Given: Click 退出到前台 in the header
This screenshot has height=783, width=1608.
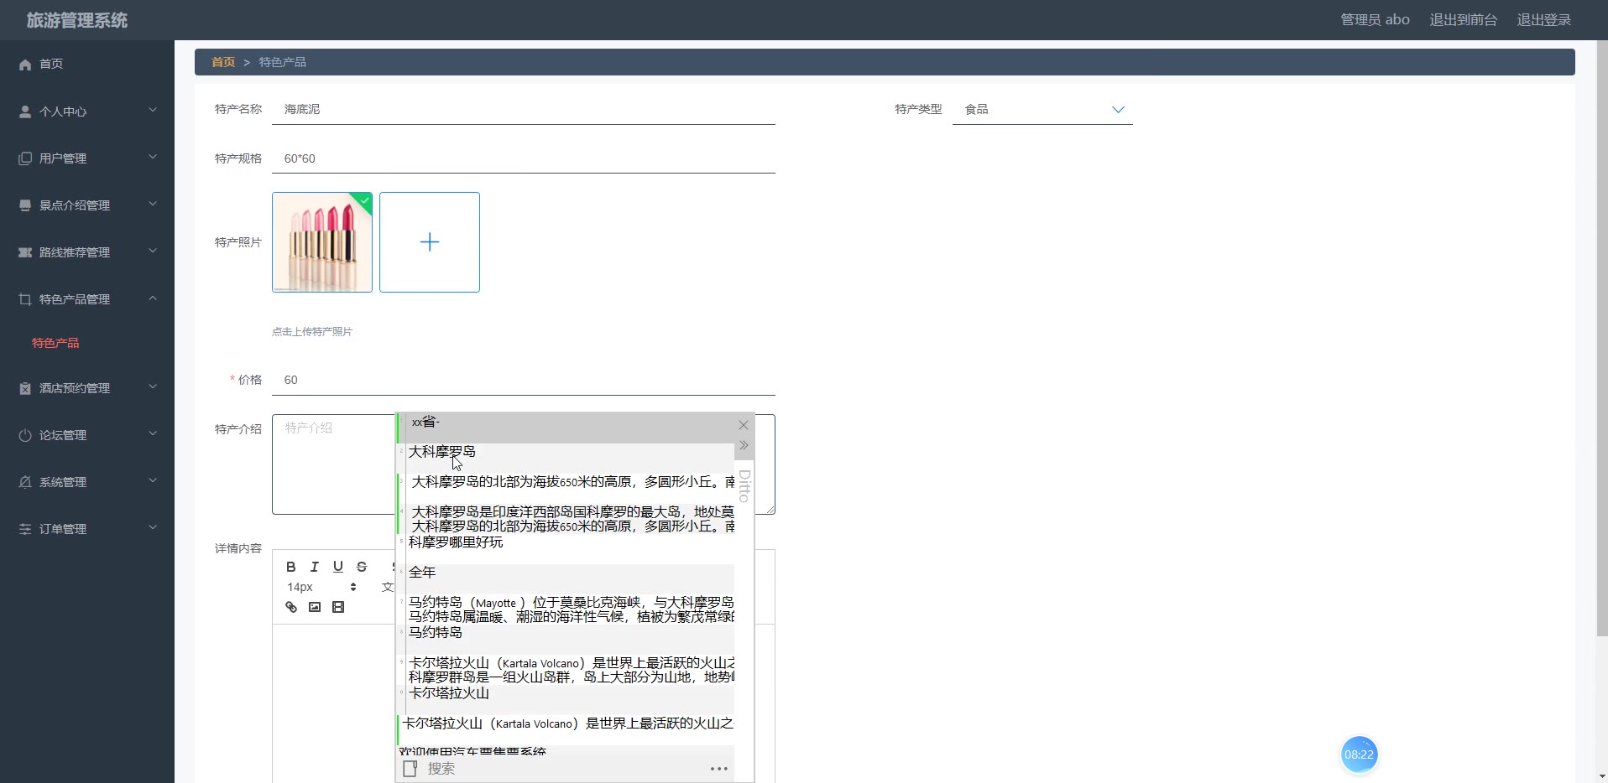Looking at the screenshot, I should 1463,19.
